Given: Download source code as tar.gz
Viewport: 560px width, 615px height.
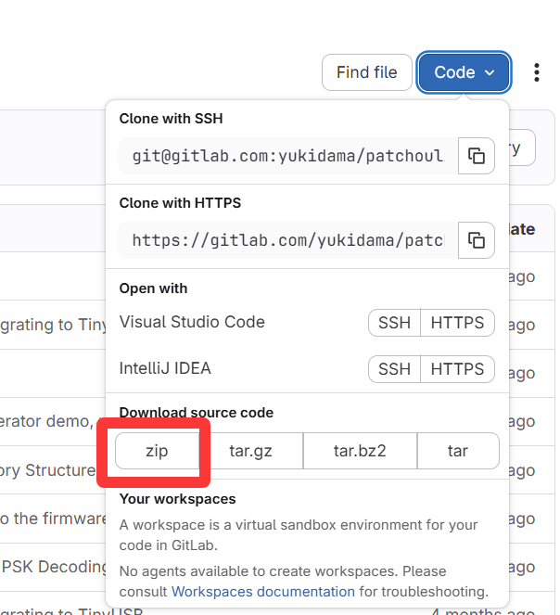Looking at the screenshot, I should pos(251,452).
